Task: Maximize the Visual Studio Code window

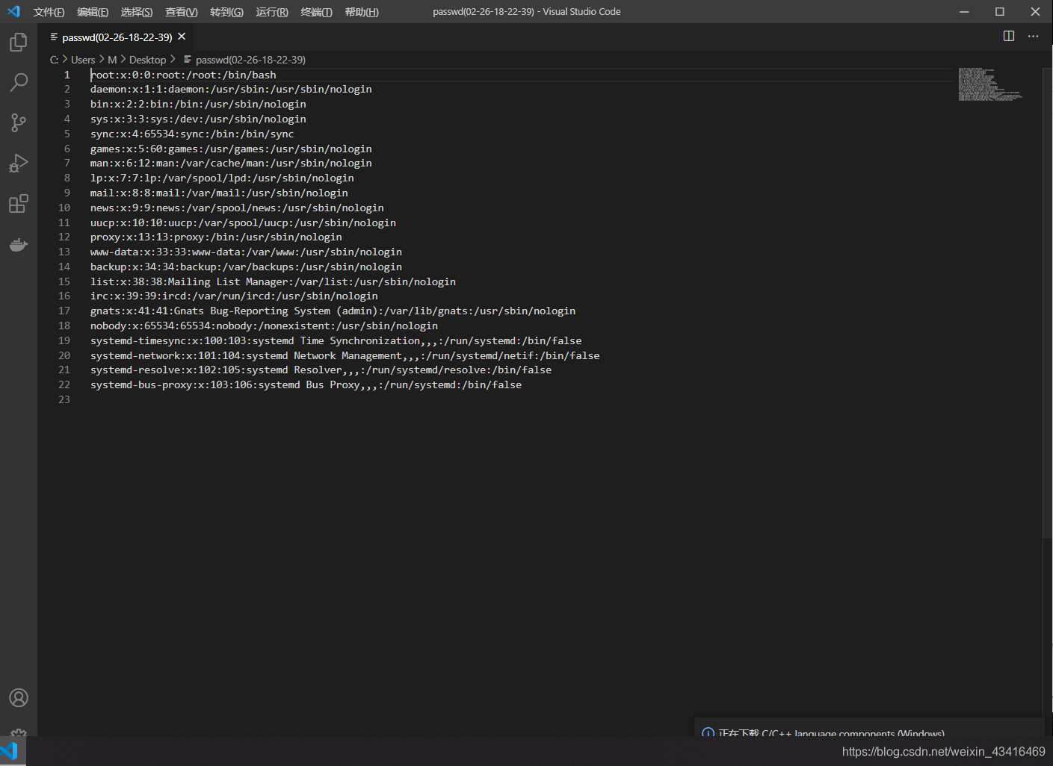Action: click(x=1000, y=11)
